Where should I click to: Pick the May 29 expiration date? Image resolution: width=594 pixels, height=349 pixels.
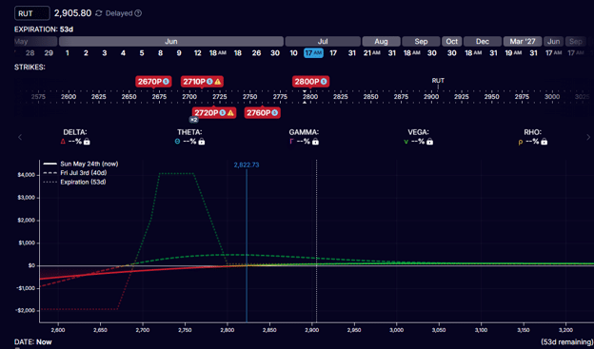[x=49, y=53]
